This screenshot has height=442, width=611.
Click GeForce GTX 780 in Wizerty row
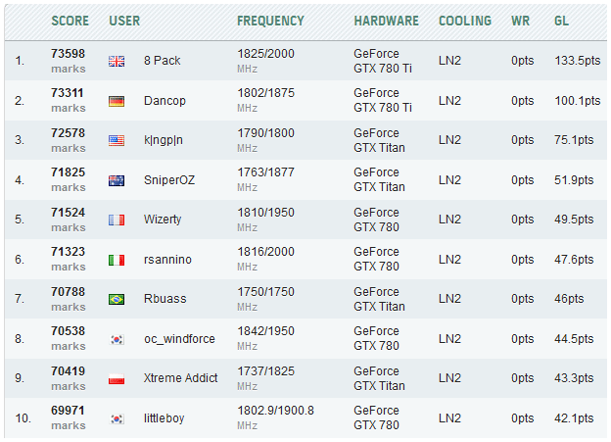click(376, 220)
